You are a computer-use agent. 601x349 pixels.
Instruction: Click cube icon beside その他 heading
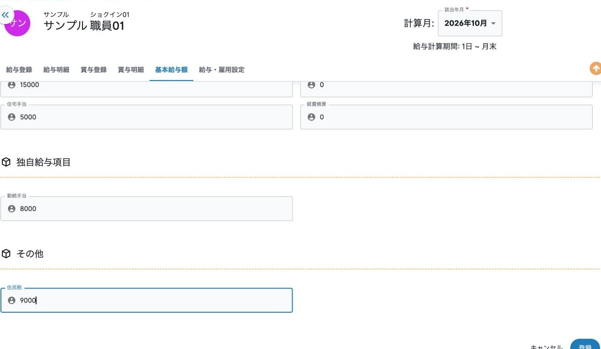click(6, 254)
